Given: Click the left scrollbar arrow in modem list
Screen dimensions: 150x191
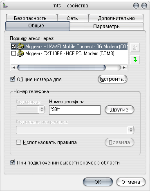Looking at the screenshot, I should point(14,68).
